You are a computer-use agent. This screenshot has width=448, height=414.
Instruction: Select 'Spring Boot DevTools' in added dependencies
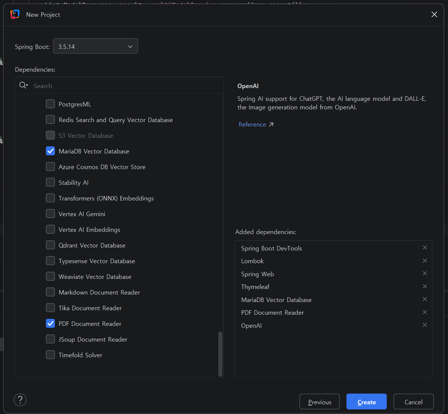coord(271,248)
